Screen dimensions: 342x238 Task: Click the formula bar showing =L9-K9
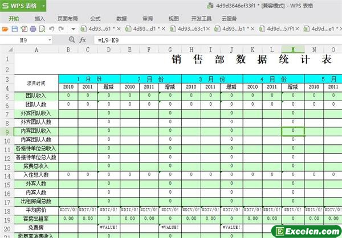pos(218,40)
